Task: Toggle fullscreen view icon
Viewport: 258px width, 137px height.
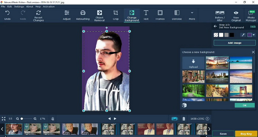Action: point(3,119)
